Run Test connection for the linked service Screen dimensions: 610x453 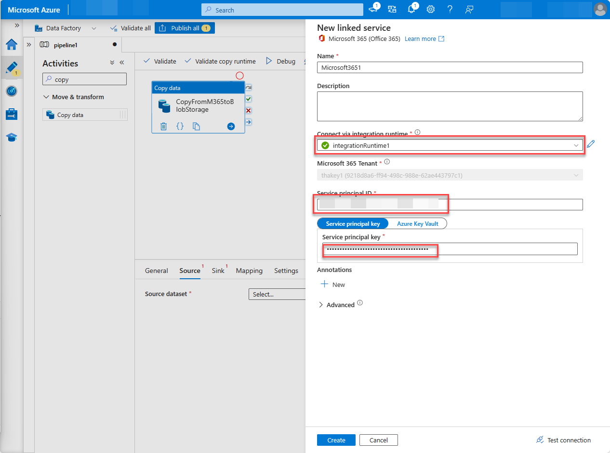(x=563, y=440)
